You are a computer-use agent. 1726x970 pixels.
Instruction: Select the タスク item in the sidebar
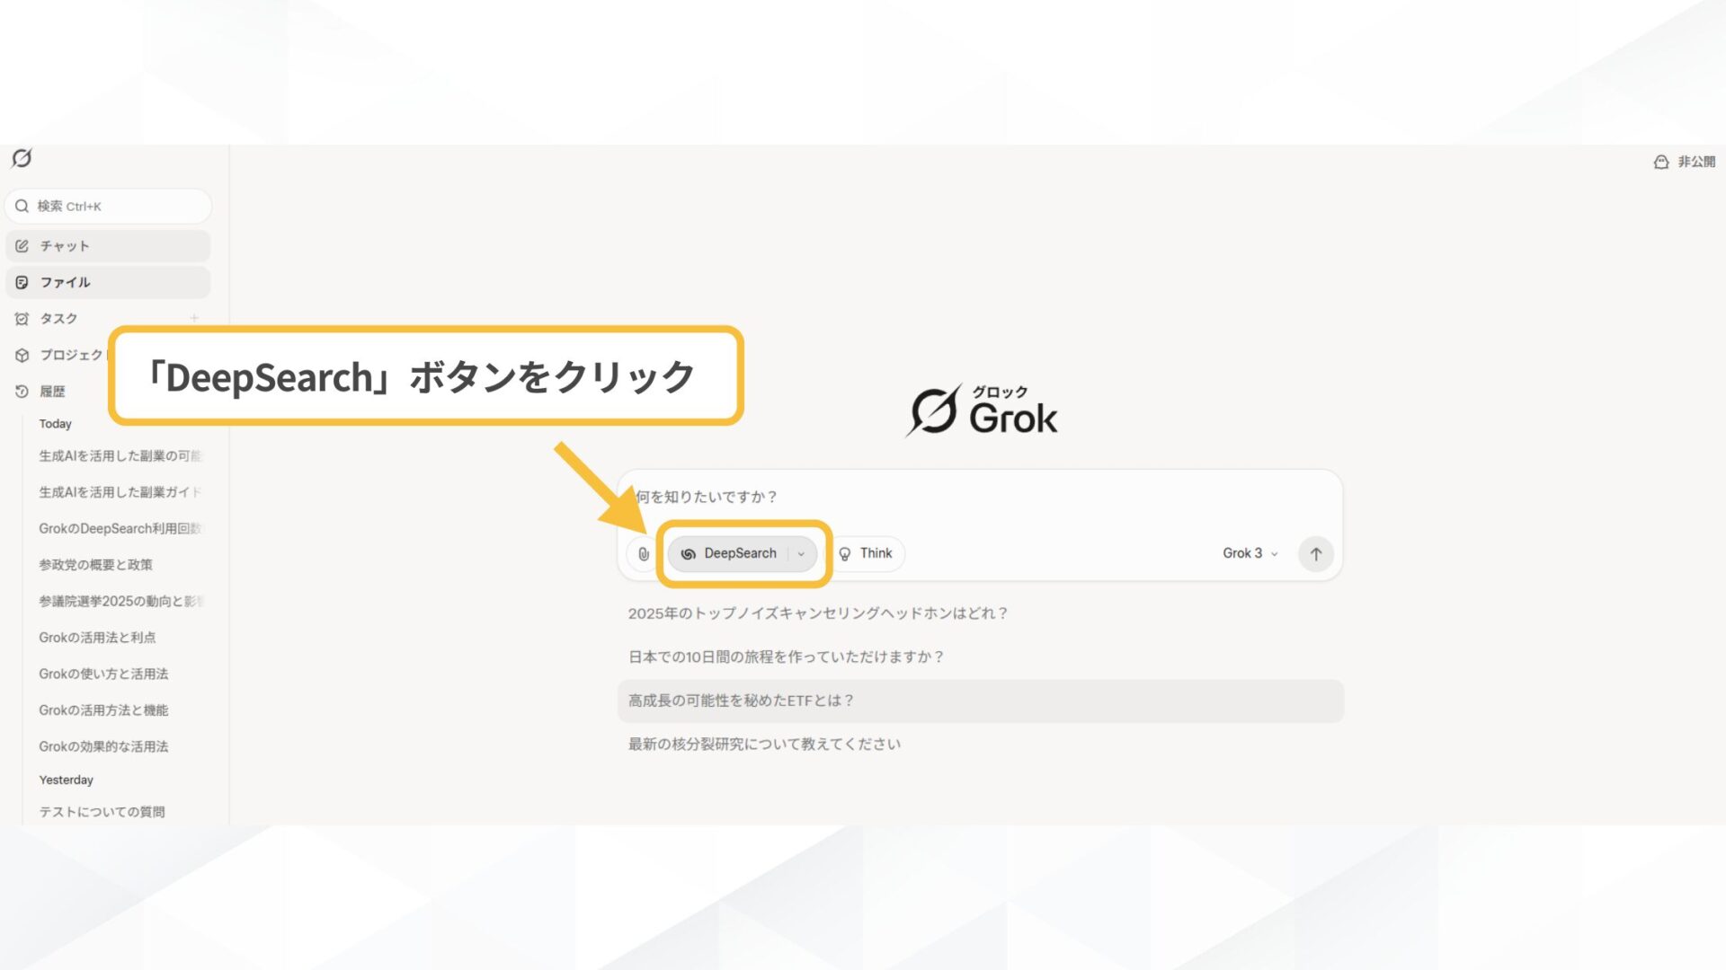tap(58, 318)
